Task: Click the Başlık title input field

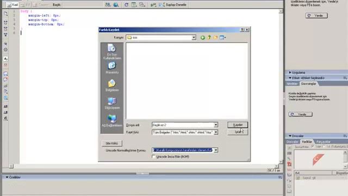Action: [83, 5]
